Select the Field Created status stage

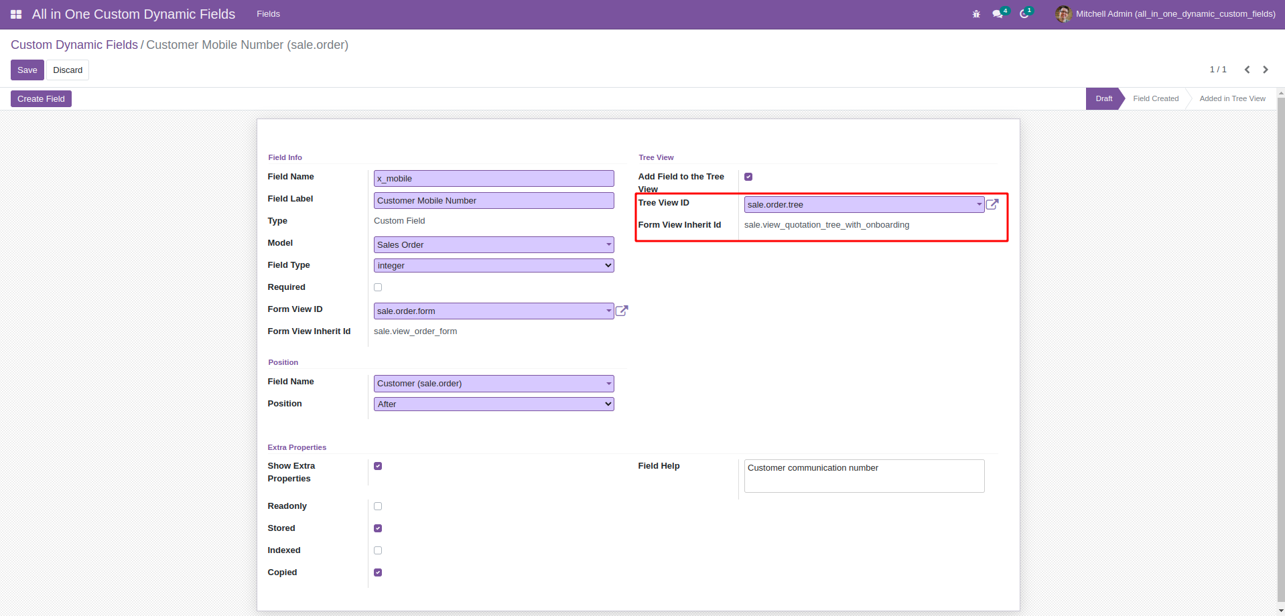click(1155, 98)
